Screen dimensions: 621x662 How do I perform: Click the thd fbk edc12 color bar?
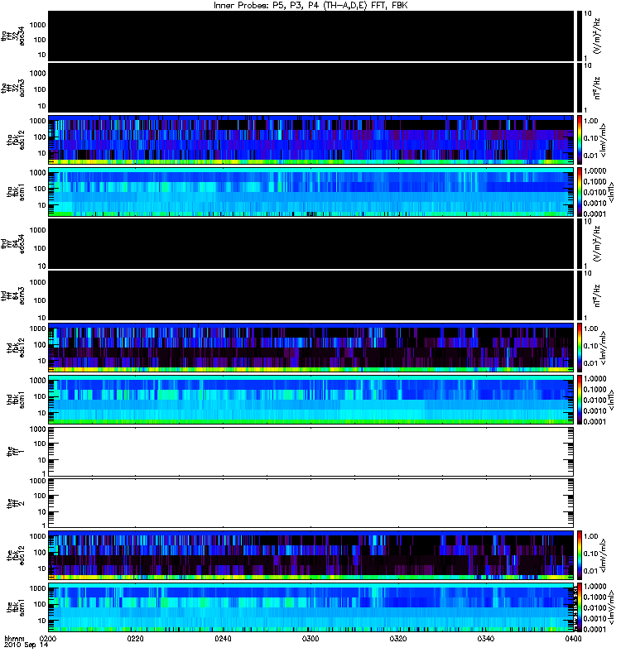coord(580,348)
